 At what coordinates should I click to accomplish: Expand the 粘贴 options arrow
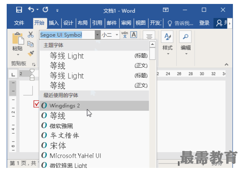(18, 55)
